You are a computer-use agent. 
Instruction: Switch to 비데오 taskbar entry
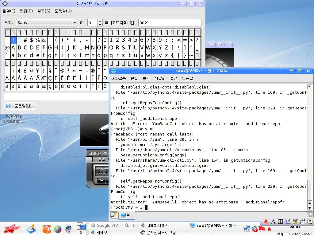[x=99, y=233]
